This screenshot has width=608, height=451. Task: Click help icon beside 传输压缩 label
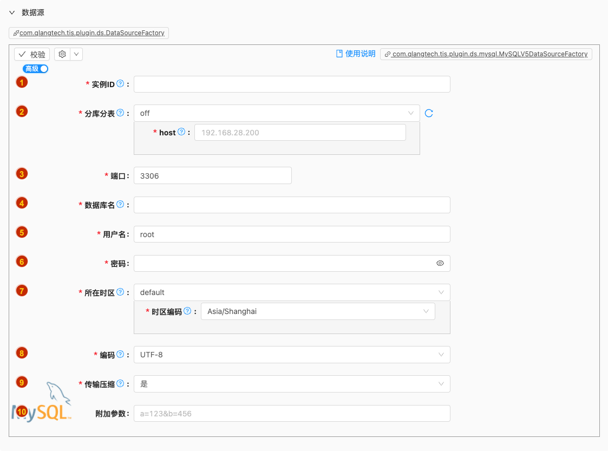coord(120,383)
